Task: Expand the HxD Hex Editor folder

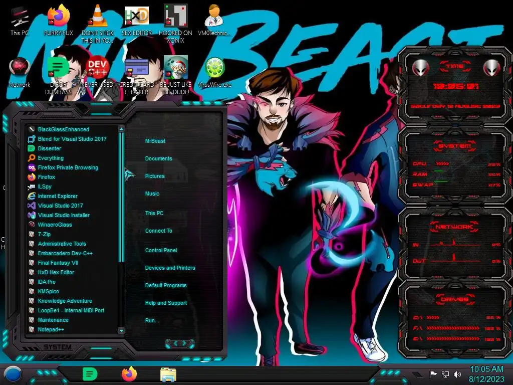Action: pos(56,272)
